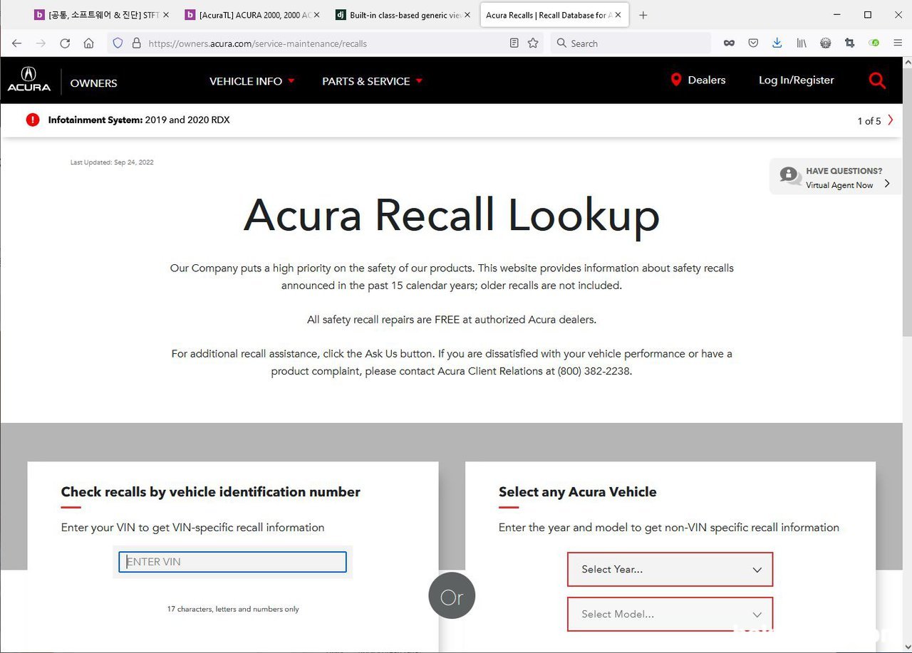Image resolution: width=912 pixels, height=653 pixels.
Task: Click the 'Acura Recall Lookup' heading
Action: point(452,215)
